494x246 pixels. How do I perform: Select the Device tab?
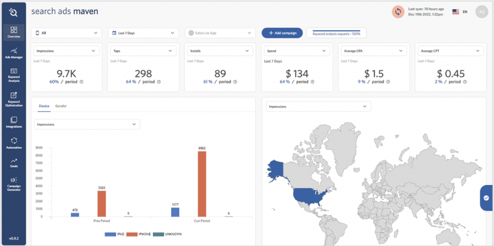[x=44, y=106]
